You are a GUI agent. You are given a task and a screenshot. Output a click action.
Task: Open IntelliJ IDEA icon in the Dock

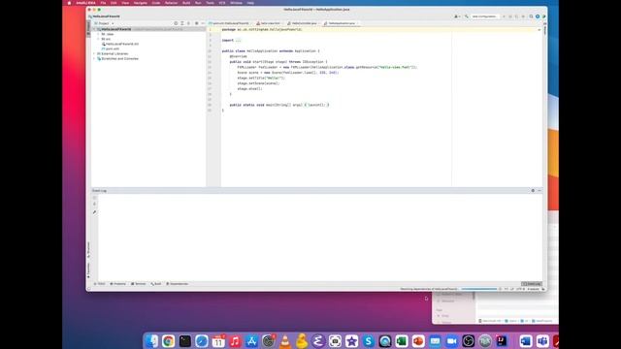(x=502, y=341)
